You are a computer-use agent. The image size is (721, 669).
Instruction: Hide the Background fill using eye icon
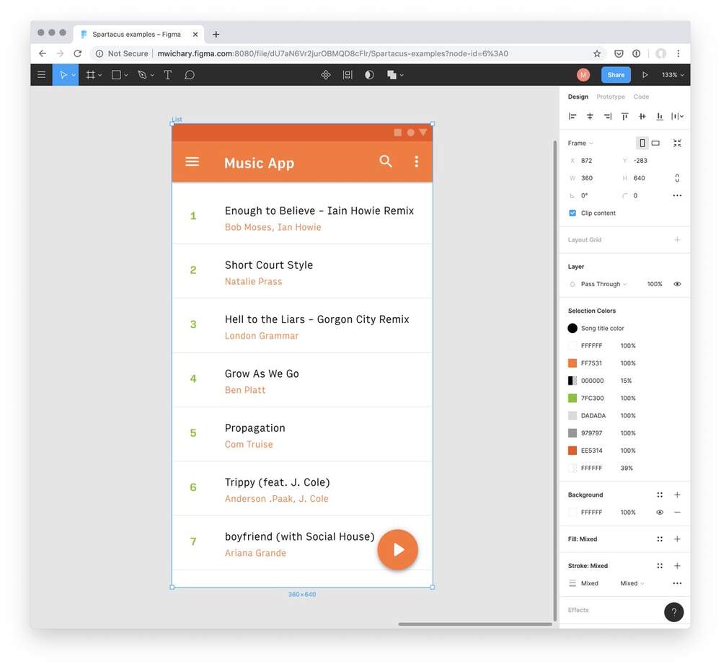tap(660, 513)
